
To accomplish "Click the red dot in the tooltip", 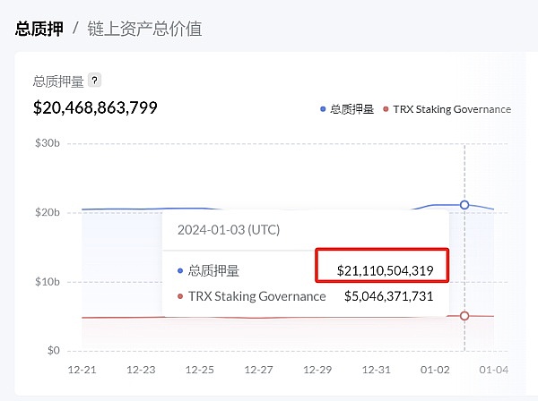I will pyautogui.click(x=180, y=296).
